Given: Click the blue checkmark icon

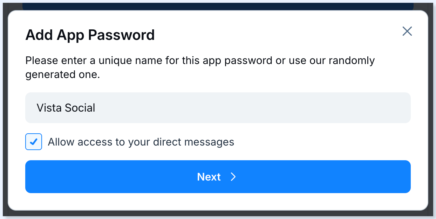Looking at the screenshot, I should 34,142.
